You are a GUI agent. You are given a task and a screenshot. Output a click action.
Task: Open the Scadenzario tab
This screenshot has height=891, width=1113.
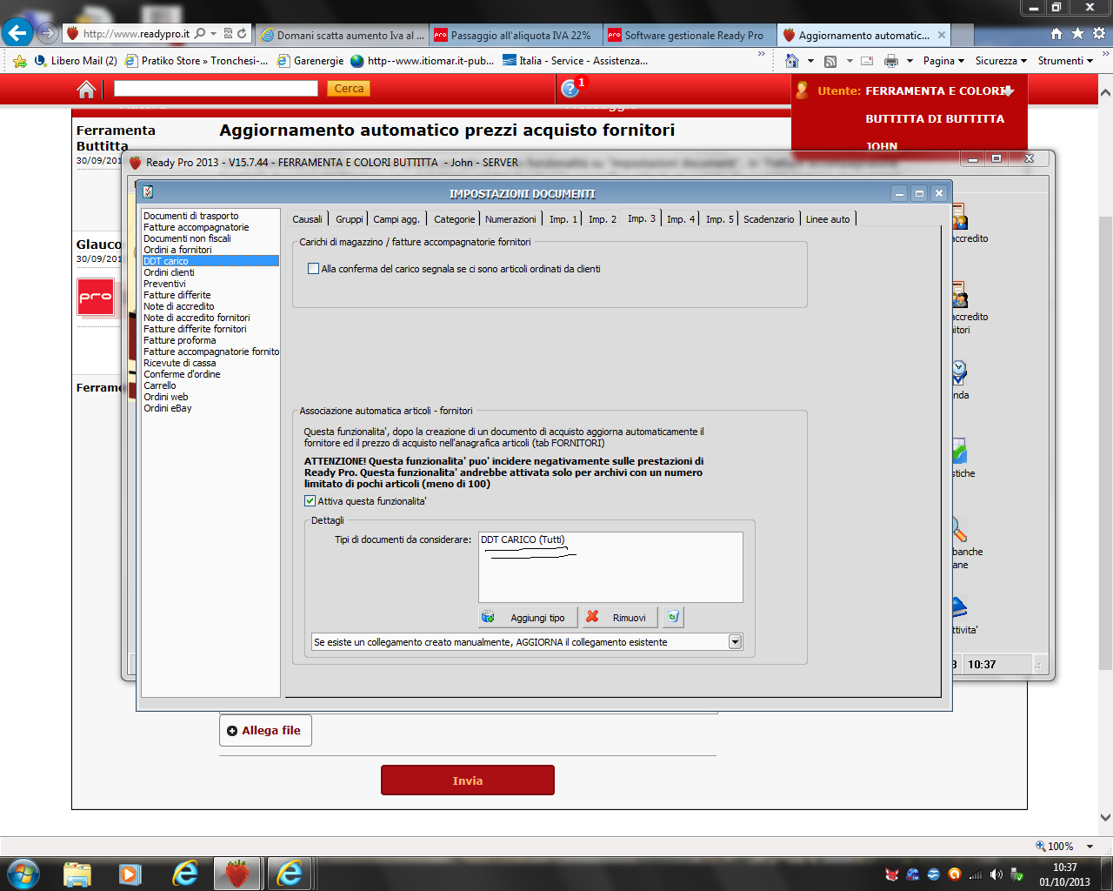pos(769,219)
